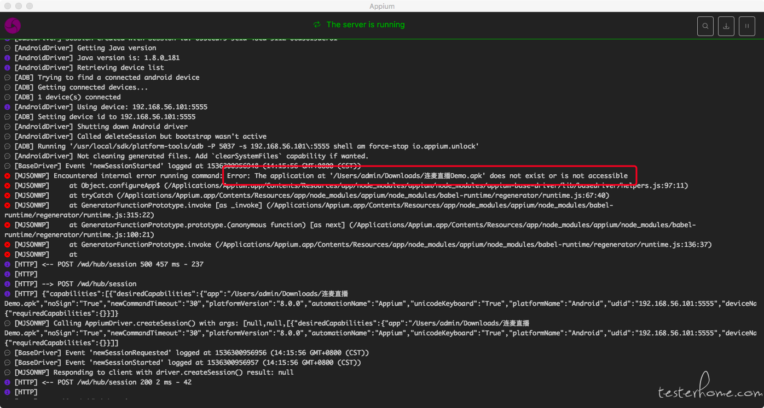Click debug icon beside "Responding to client" line

click(8, 372)
